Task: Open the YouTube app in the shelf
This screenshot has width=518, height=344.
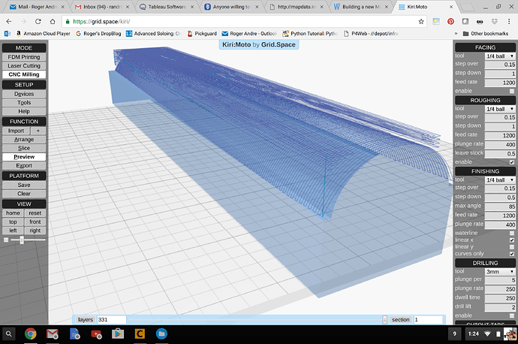Action: pyautogui.click(x=96, y=334)
